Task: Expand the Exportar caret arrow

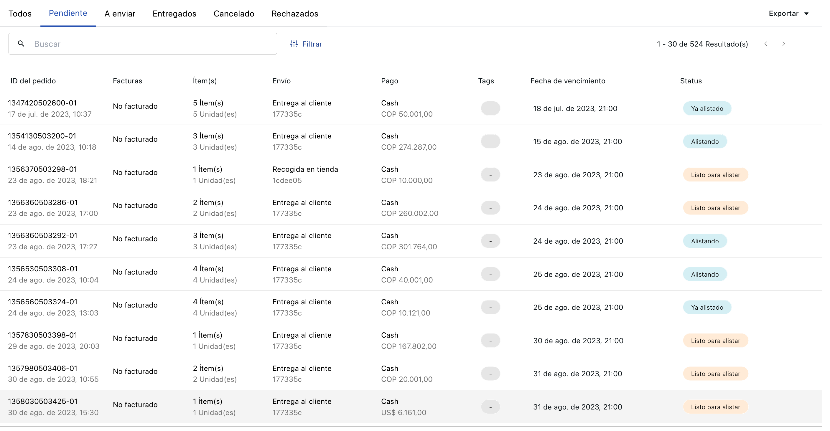Action: pos(807,13)
